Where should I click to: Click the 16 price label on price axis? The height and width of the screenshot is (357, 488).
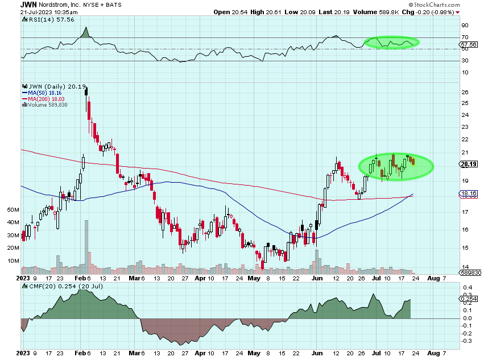pos(465,230)
